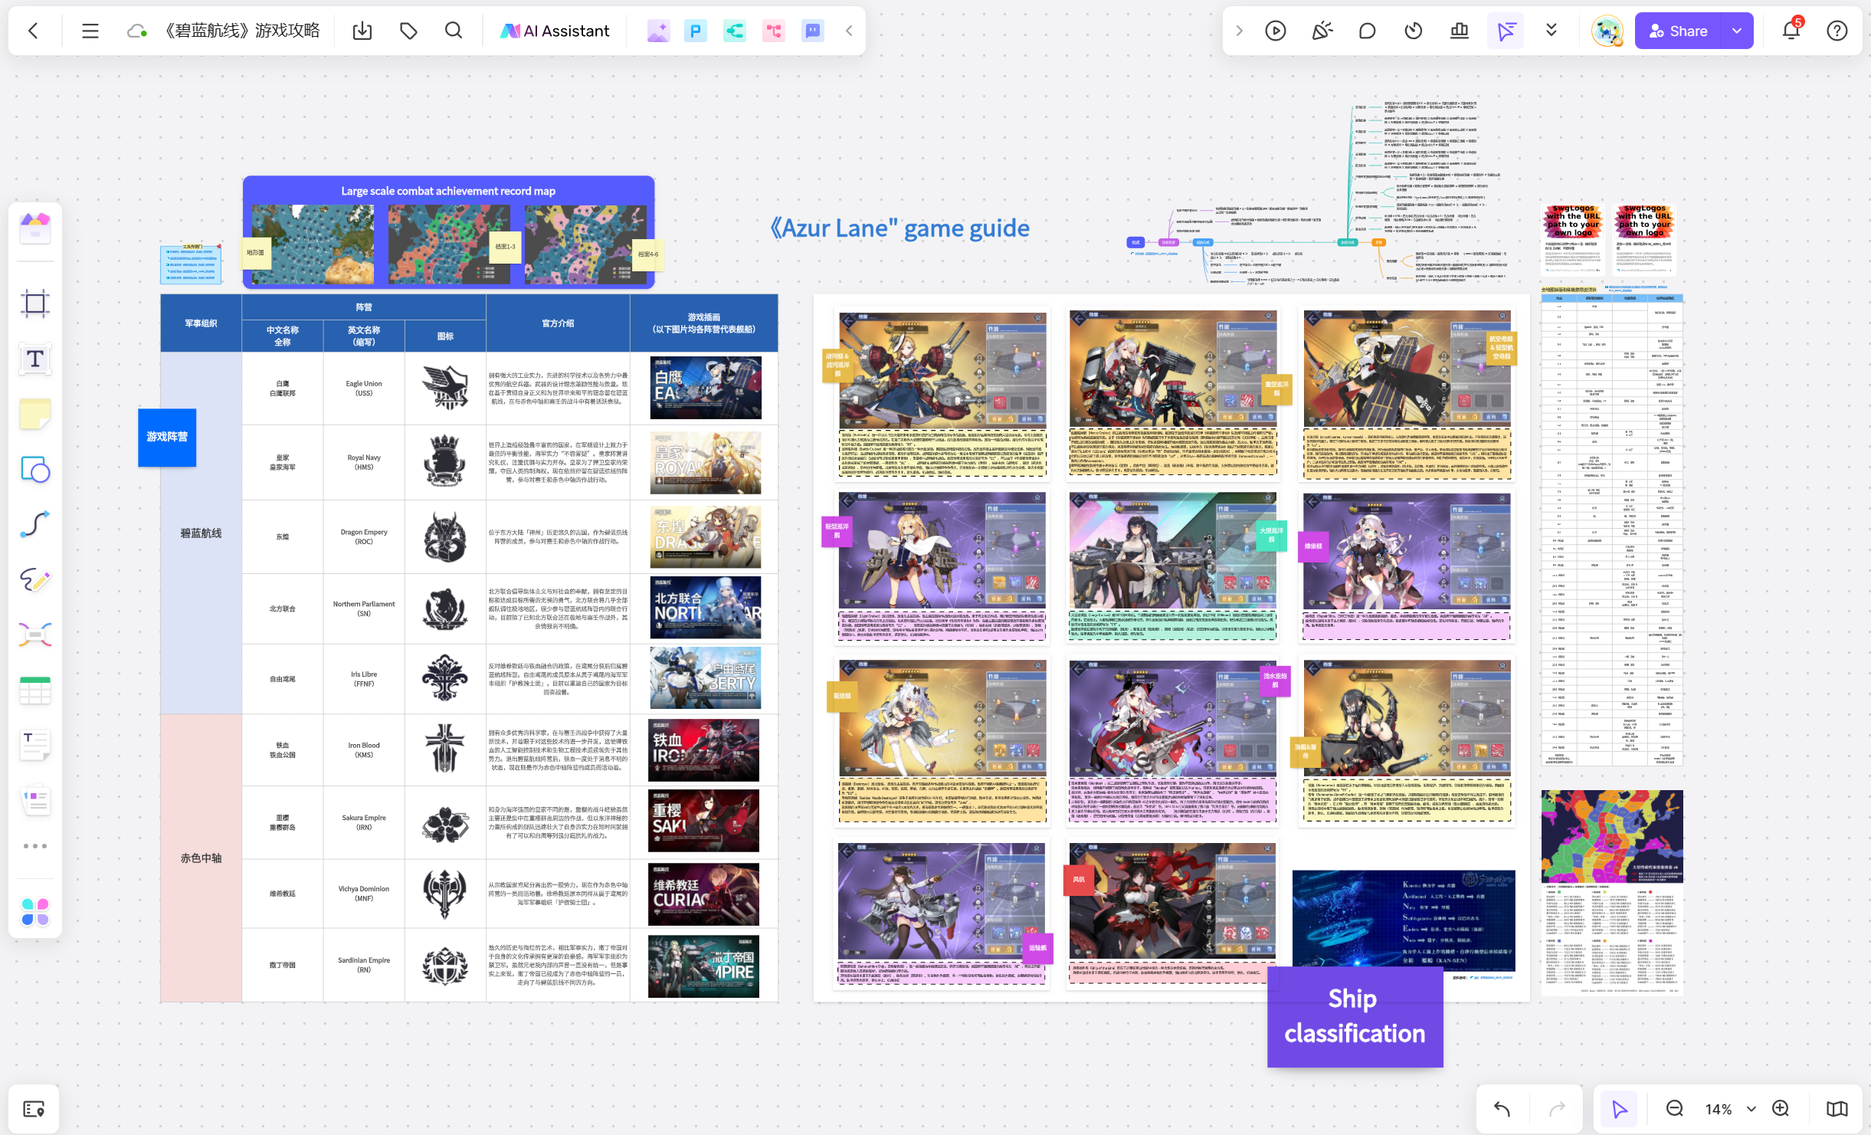Image resolution: width=1871 pixels, height=1135 pixels.
Task: Open the blue P plugin icon
Action: click(x=696, y=31)
